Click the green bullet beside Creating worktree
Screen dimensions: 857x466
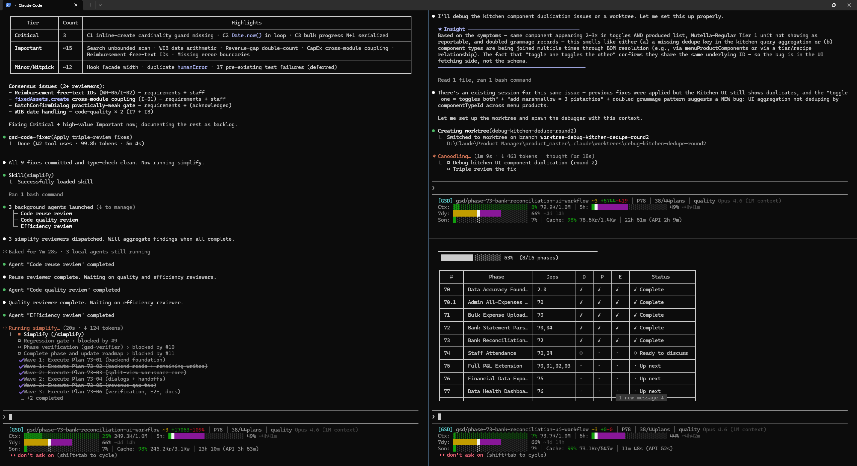pos(434,131)
